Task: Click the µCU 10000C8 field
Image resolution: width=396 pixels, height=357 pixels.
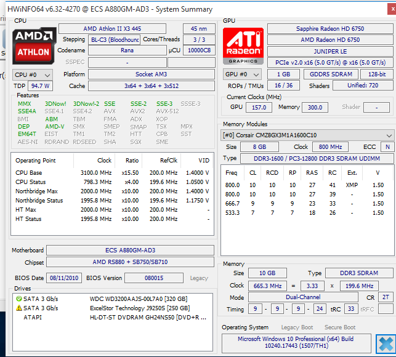Action: point(199,50)
